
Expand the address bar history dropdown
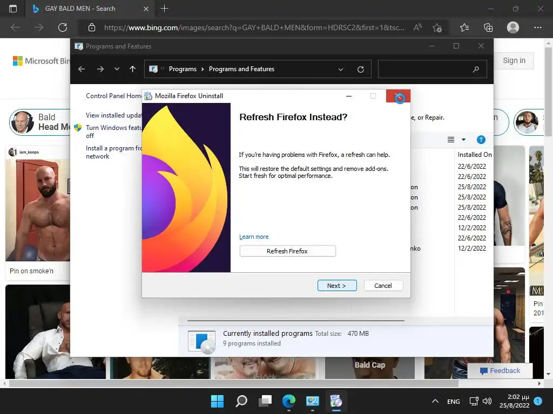tap(341, 70)
